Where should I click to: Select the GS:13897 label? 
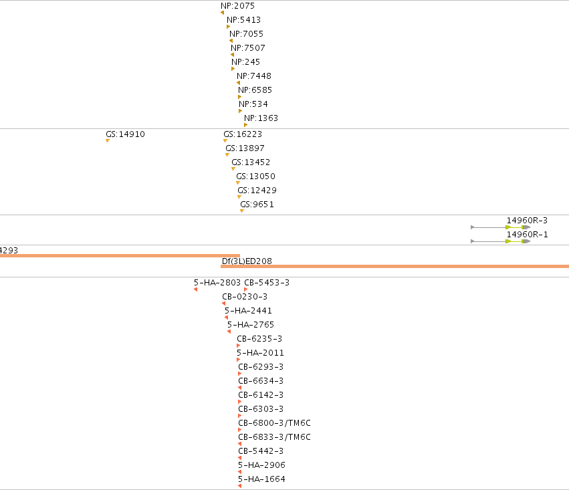coord(245,148)
